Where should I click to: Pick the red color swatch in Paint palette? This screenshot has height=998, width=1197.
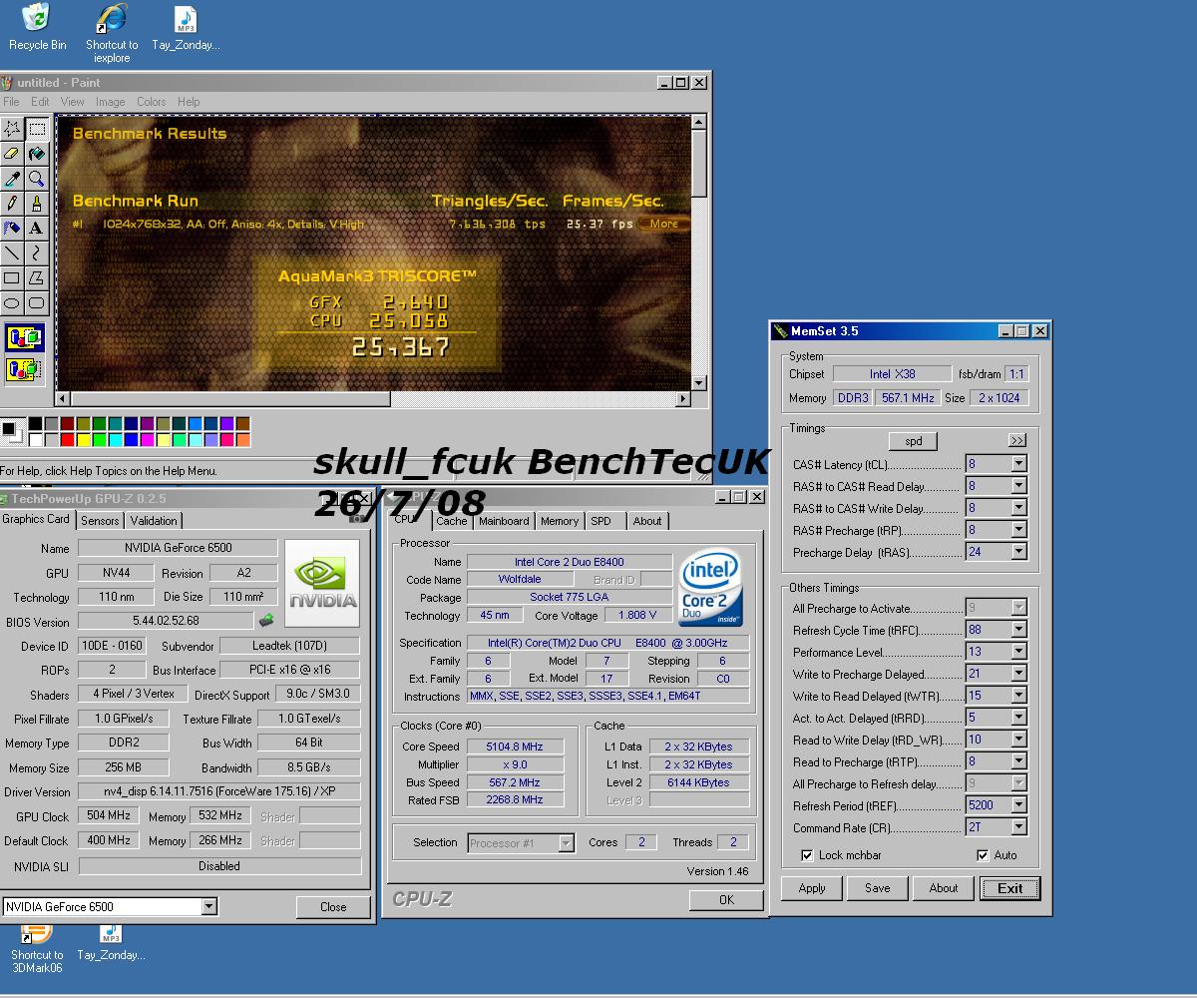[x=67, y=440]
